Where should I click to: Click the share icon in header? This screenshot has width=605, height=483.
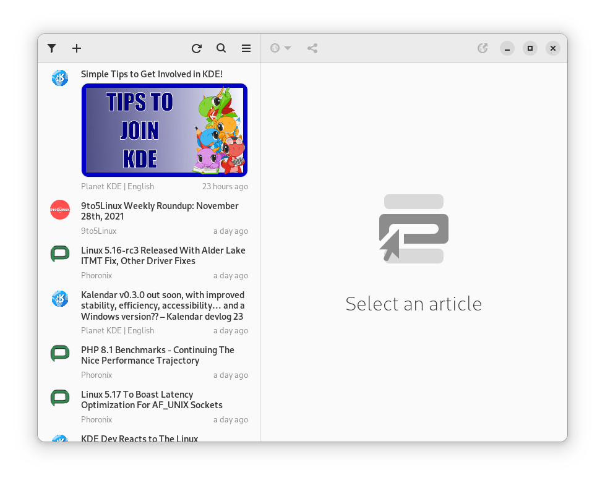point(312,48)
